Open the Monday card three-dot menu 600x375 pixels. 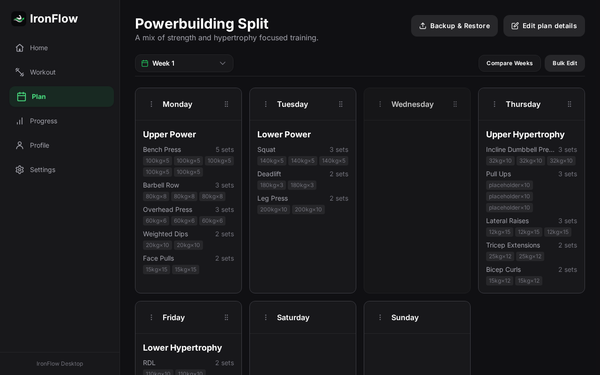coord(151,104)
